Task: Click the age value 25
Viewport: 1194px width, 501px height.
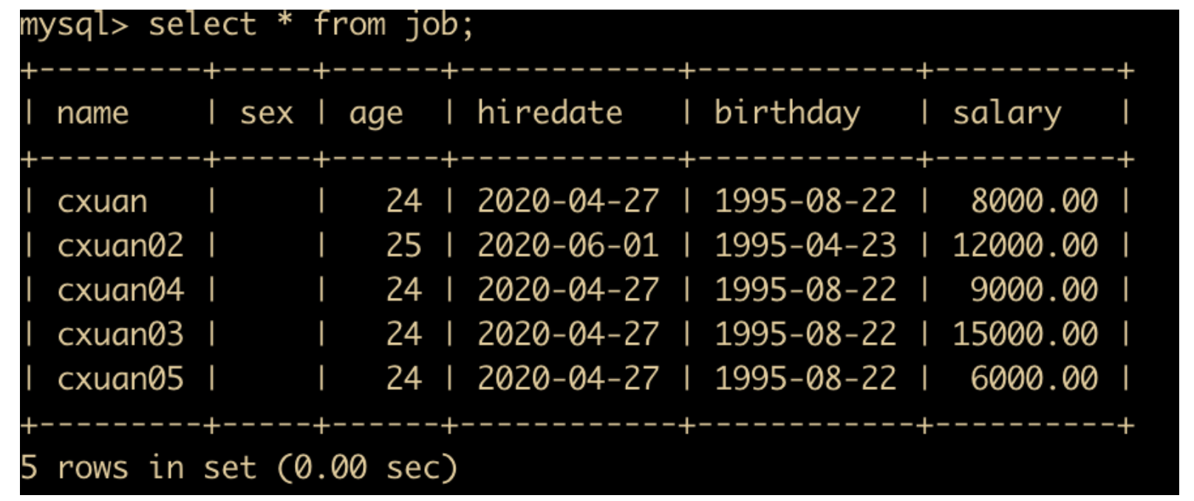Action: pyautogui.click(x=403, y=245)
